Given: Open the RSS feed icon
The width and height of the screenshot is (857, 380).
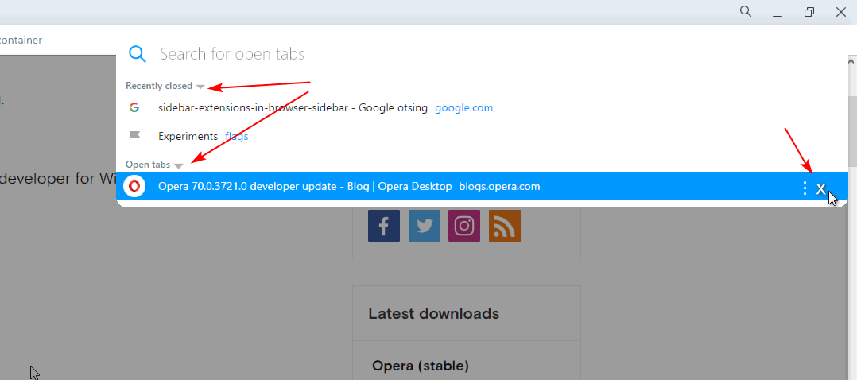Looking at the screenshot, I should pyautogui.click(x=505, y=226).
